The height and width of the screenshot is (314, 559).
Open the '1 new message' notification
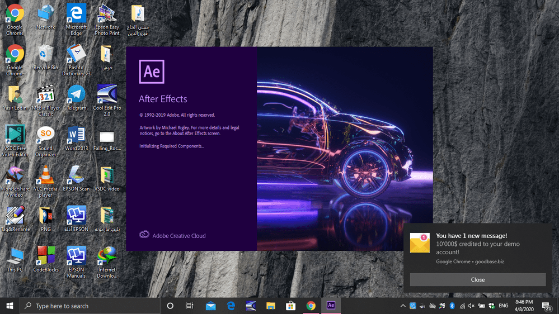(x=478, y=248)
